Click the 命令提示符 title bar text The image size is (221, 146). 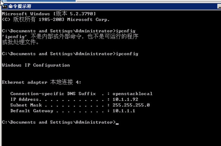click(20, 6)
